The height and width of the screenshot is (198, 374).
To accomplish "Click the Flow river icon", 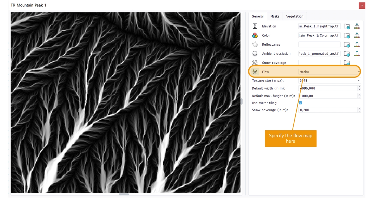I will 255,72.
